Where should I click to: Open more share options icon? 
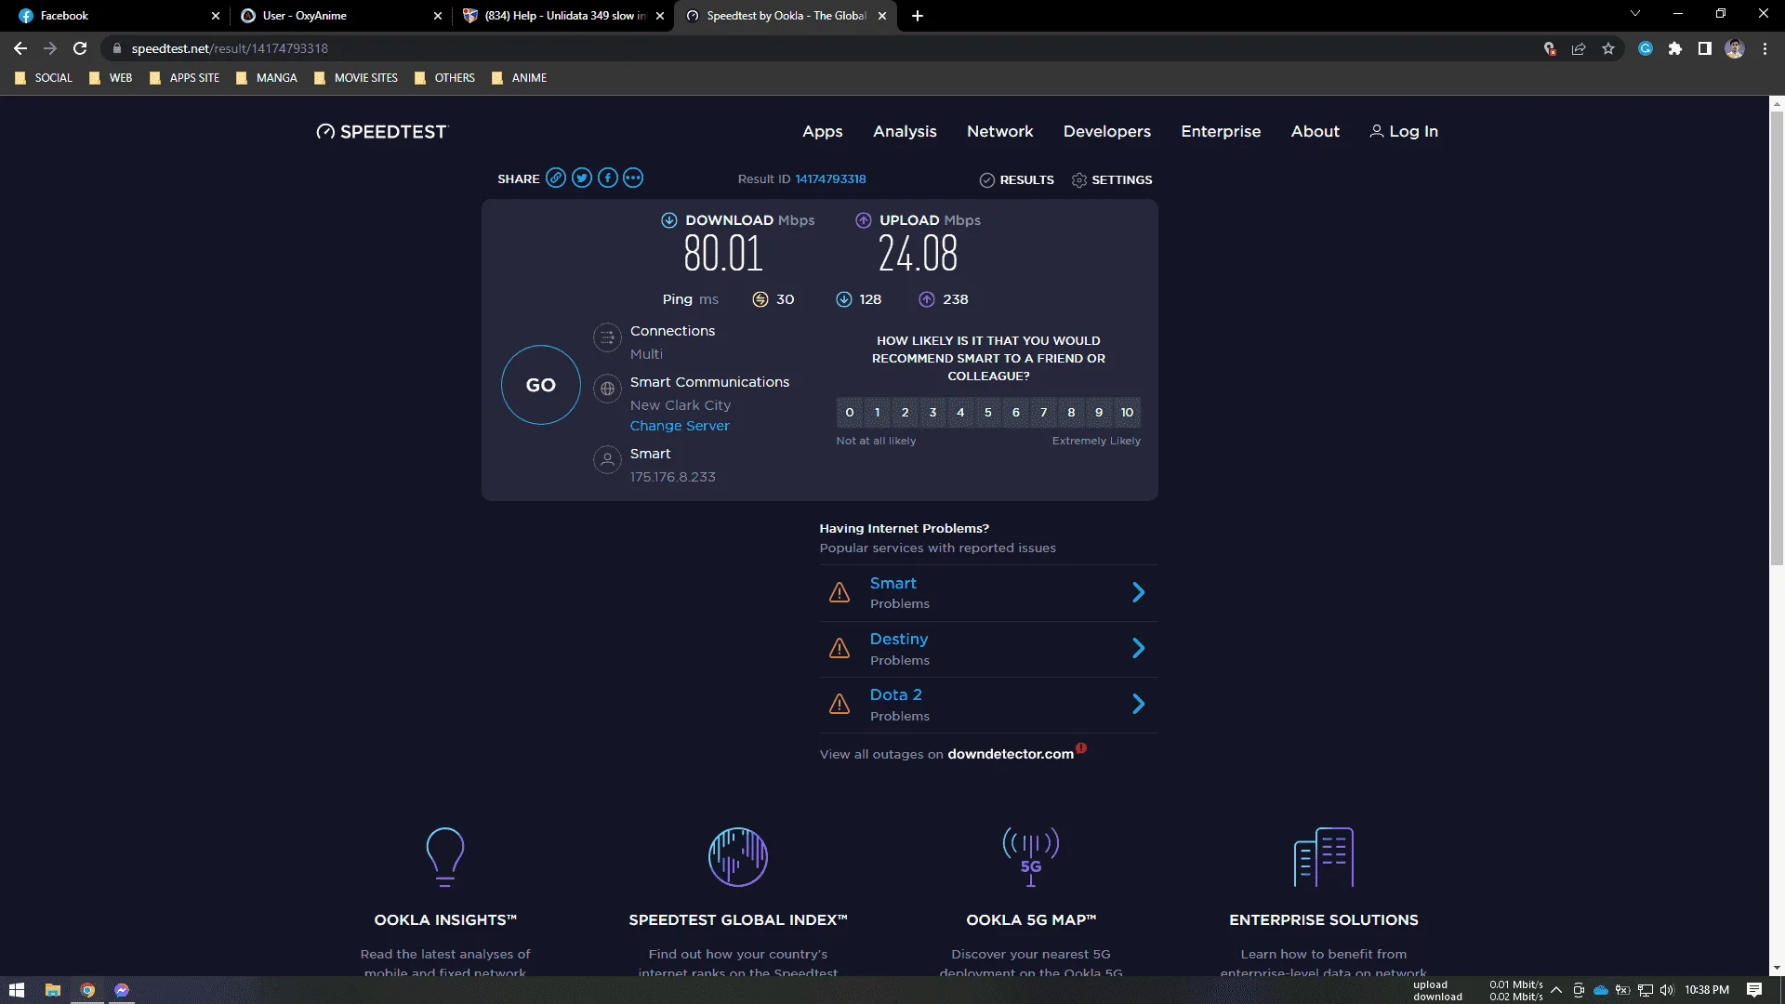click(633, 178)
